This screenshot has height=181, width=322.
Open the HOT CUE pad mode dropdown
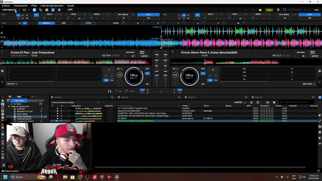(12, 84)
